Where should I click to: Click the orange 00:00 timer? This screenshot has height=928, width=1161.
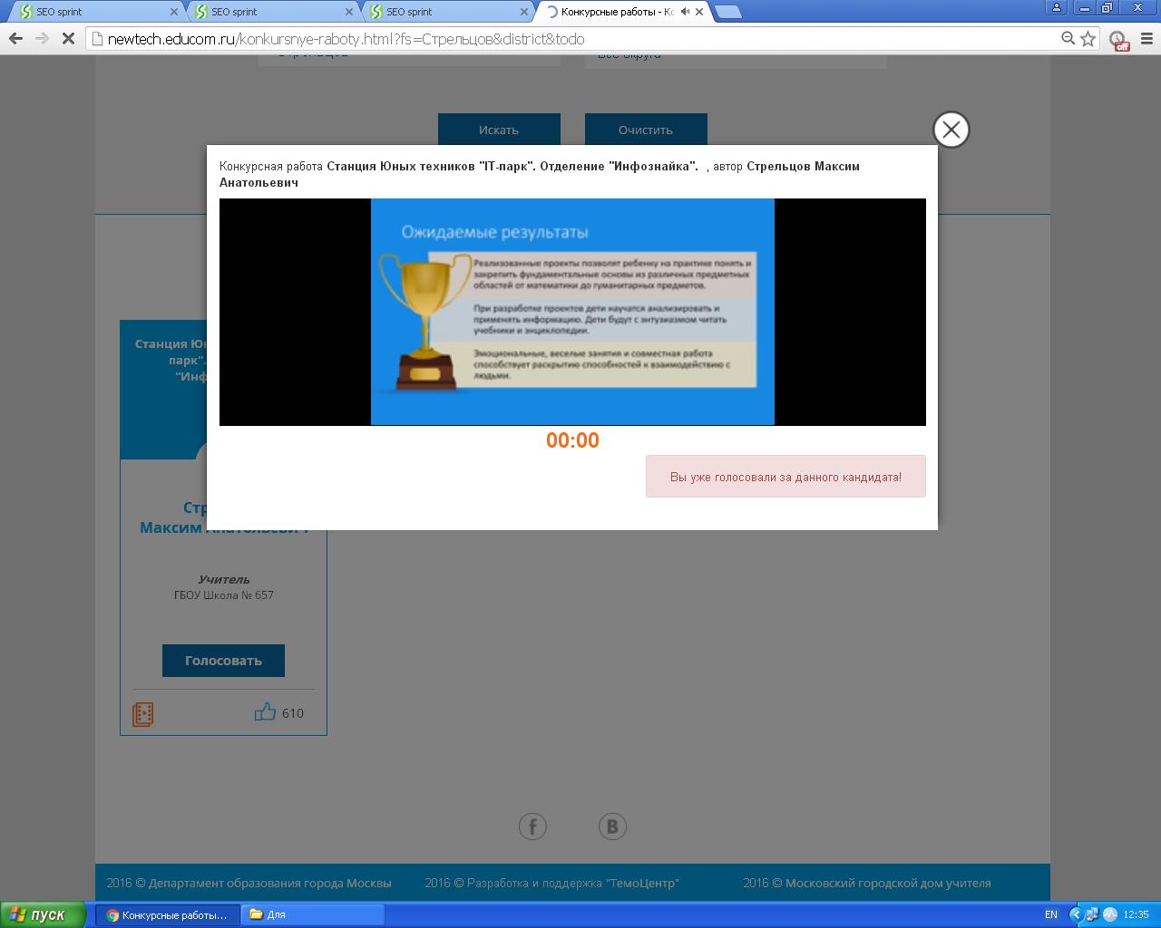point(572,440)
